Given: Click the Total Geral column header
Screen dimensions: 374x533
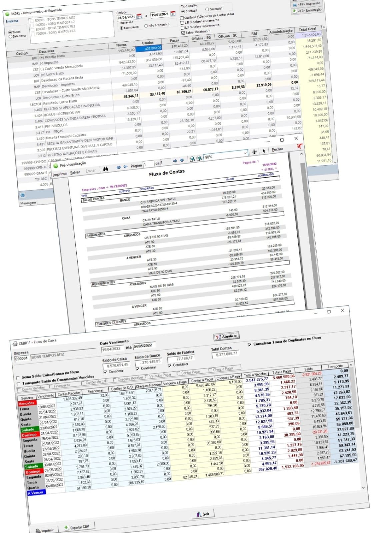Looking at the screenshot, I should 307,29.
